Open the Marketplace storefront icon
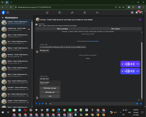The image size is (146, 117). coord(85,13)
